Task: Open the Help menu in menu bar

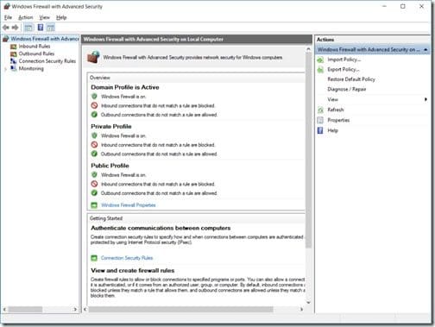Action: pyautogui.click(x=61, y=17)
